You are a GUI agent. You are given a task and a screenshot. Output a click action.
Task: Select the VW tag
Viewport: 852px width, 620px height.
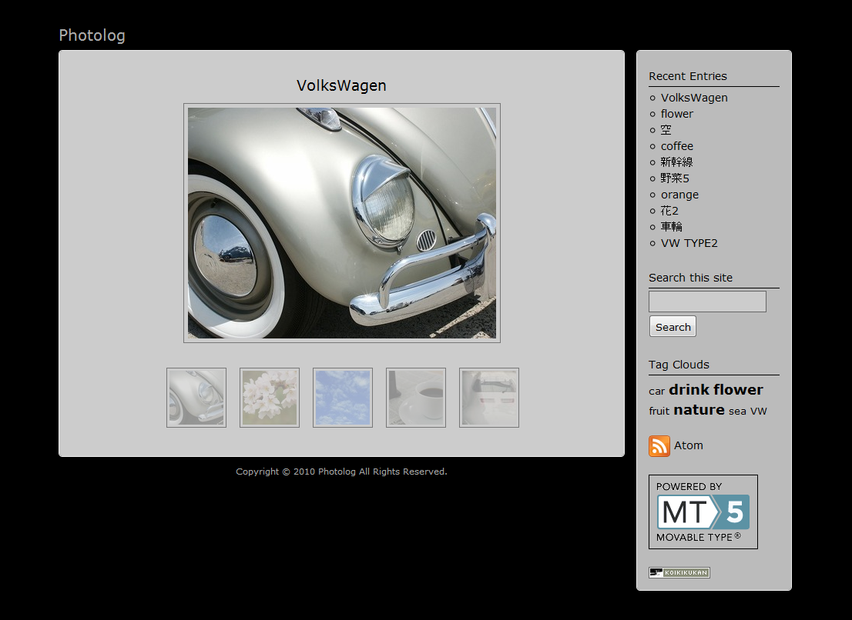[x=759, y=412]
